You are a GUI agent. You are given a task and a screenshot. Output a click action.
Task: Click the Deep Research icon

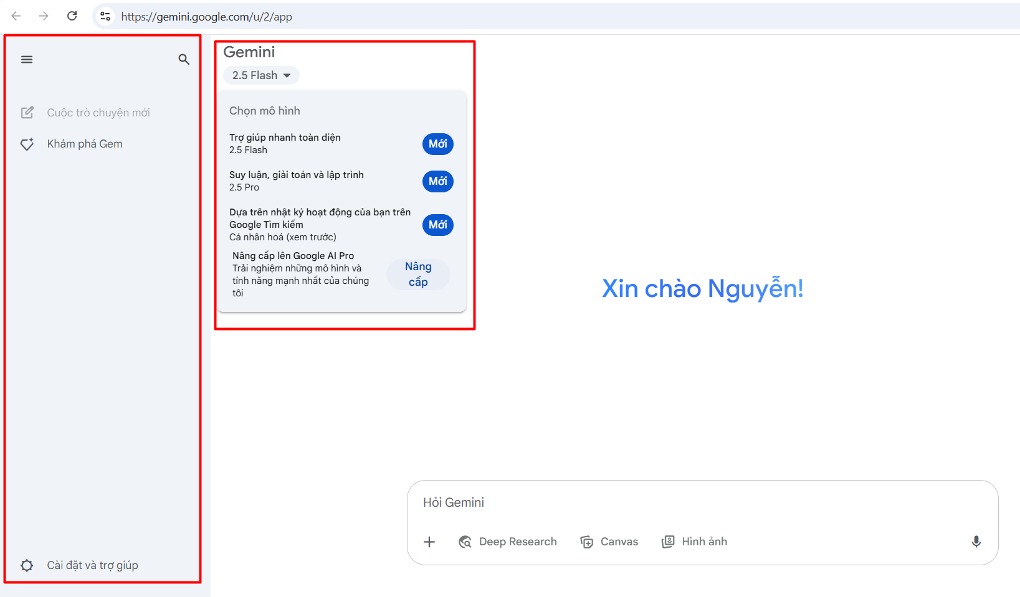pyautogui.click(x=465, y=542)
